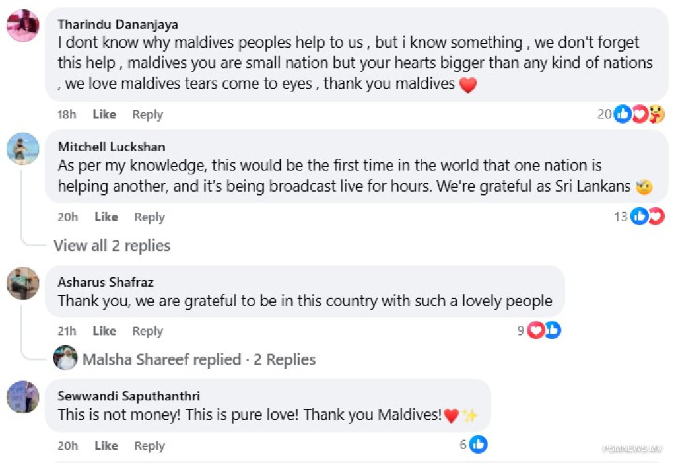Viewport: 676px width, 463px height.
Task: Open reaction icons on Asharus's comment
Action: point(543,330)
